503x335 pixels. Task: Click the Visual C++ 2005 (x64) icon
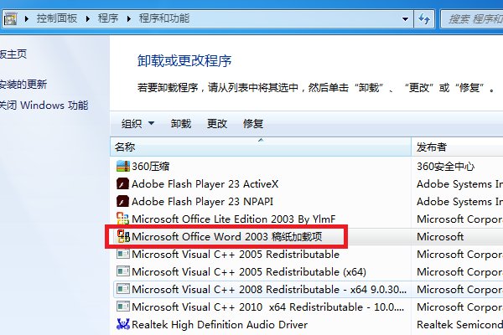tap(123, 272)
